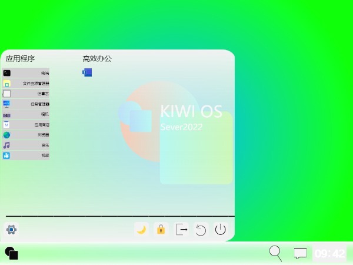Open Notepad (记事本) from the app list
The width and height of the screenshot is (353, 265).
26,94
